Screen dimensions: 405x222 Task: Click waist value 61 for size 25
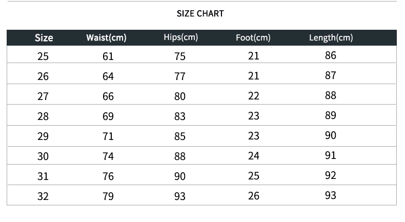(x=108, y=56)
